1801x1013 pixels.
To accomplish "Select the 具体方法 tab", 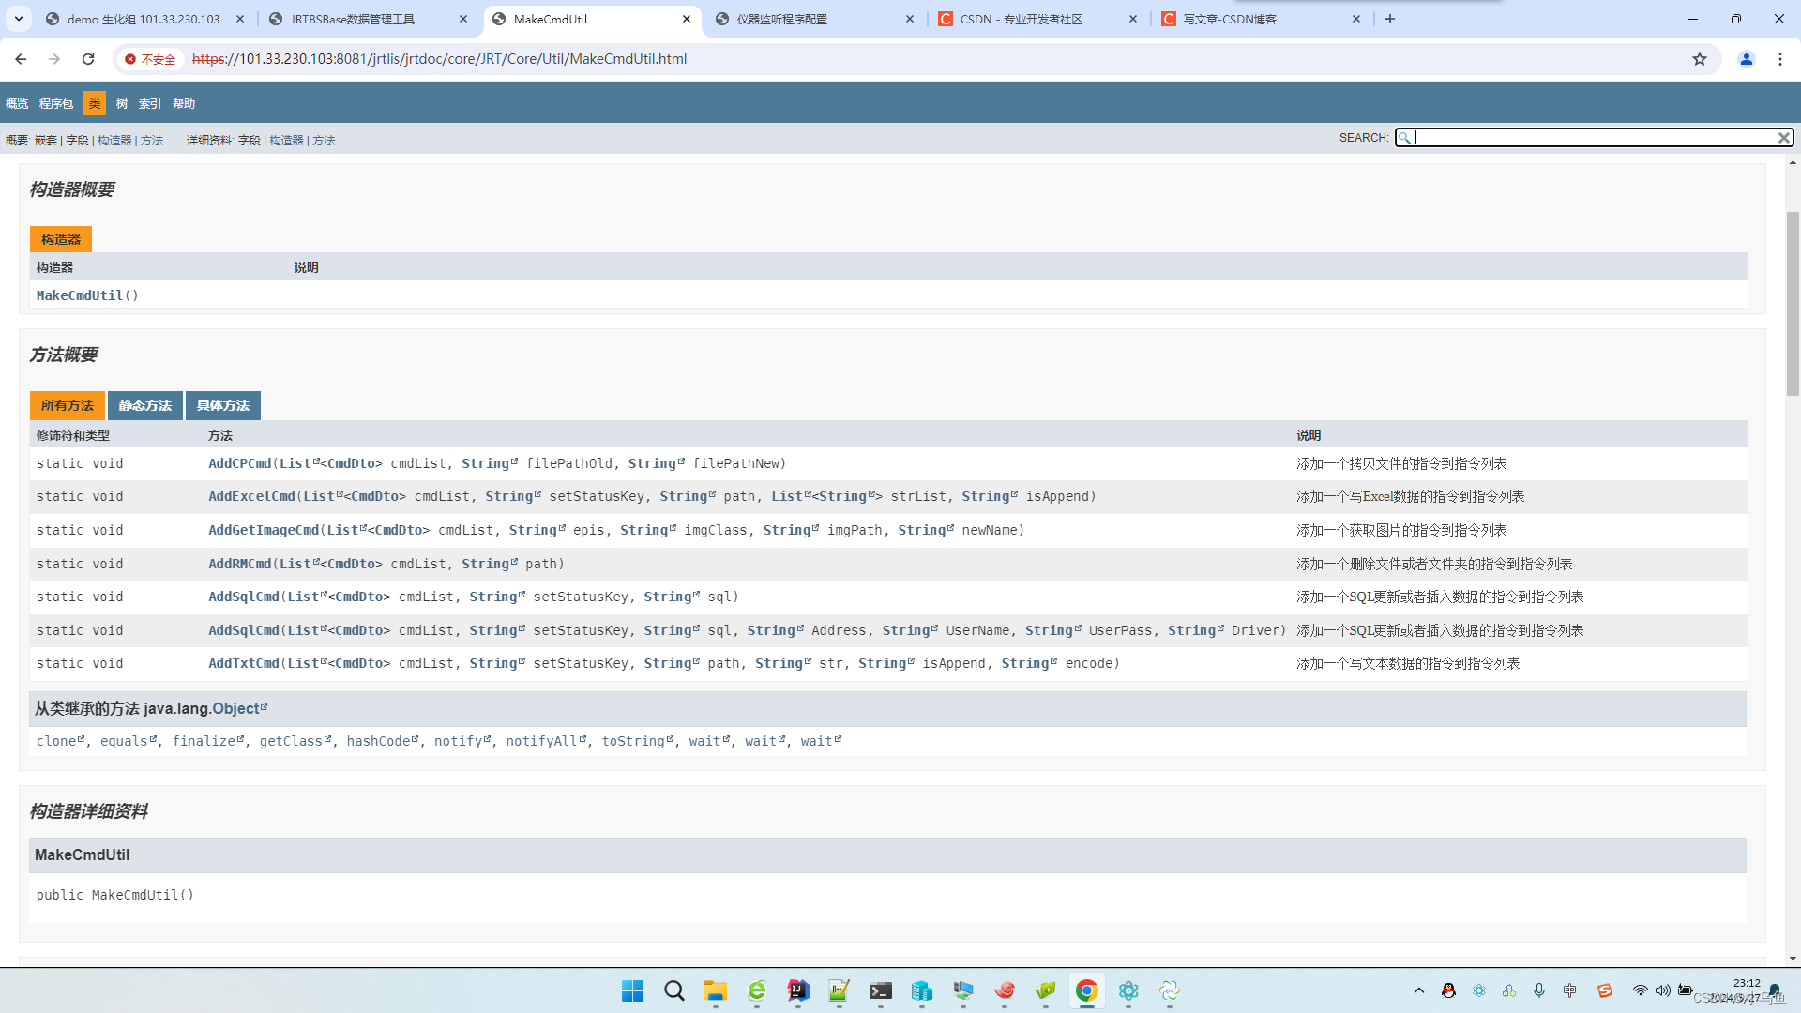I will (223, 405).
